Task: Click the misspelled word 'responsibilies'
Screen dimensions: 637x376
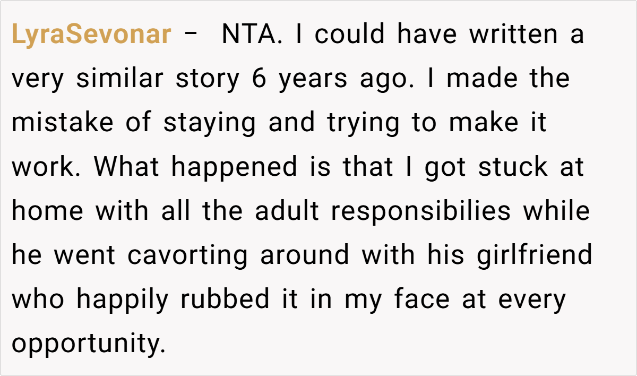Action: [420, 211]
